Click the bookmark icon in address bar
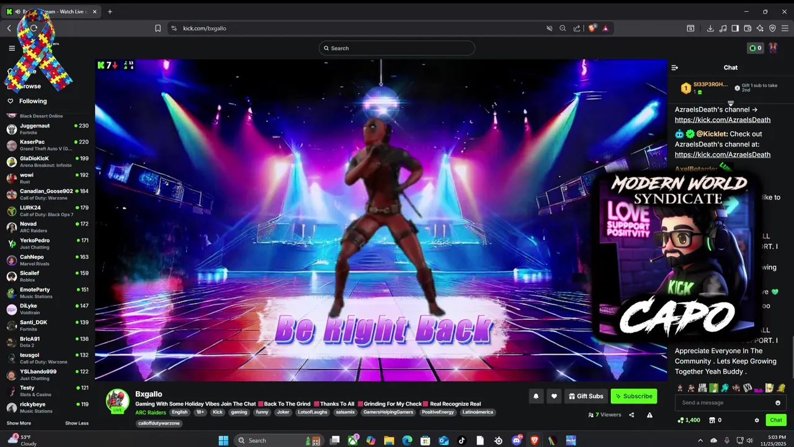 pos(158,28)
